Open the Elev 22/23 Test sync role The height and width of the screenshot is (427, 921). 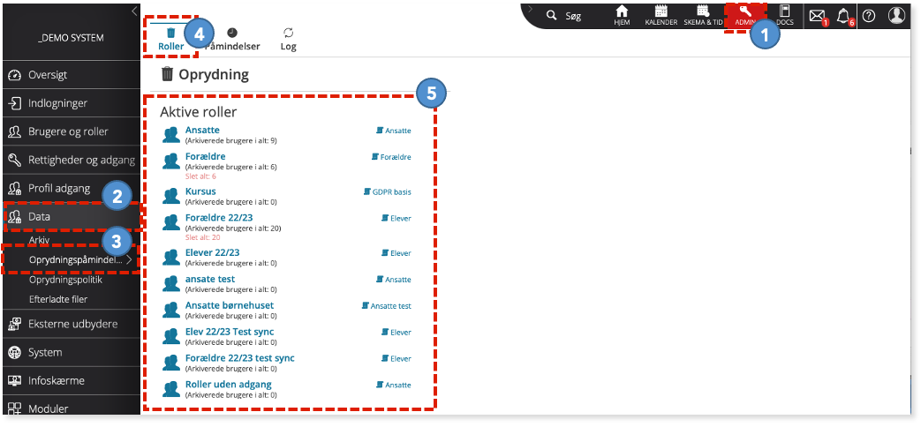point(229,332)
